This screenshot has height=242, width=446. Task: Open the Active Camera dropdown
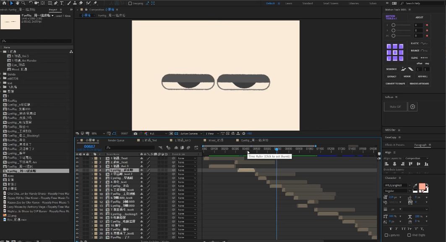coord(191,133)
